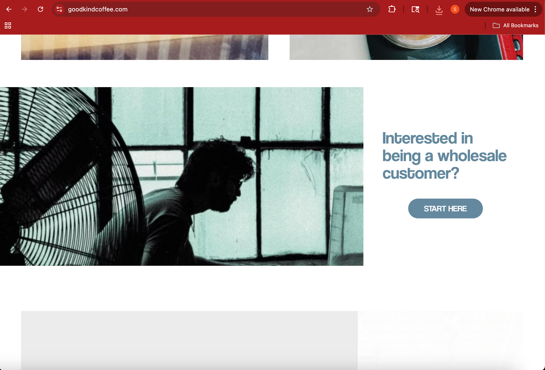
Task: Click the New Chrome available button
Action: point(499,9)
